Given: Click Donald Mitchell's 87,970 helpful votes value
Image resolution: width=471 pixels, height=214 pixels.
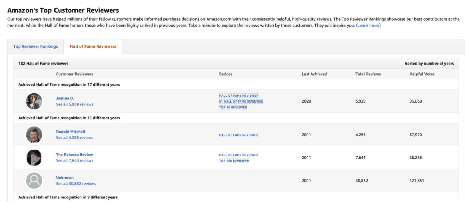Looking at the screenshot, I should pyautogui.click(x=416, y=135).
